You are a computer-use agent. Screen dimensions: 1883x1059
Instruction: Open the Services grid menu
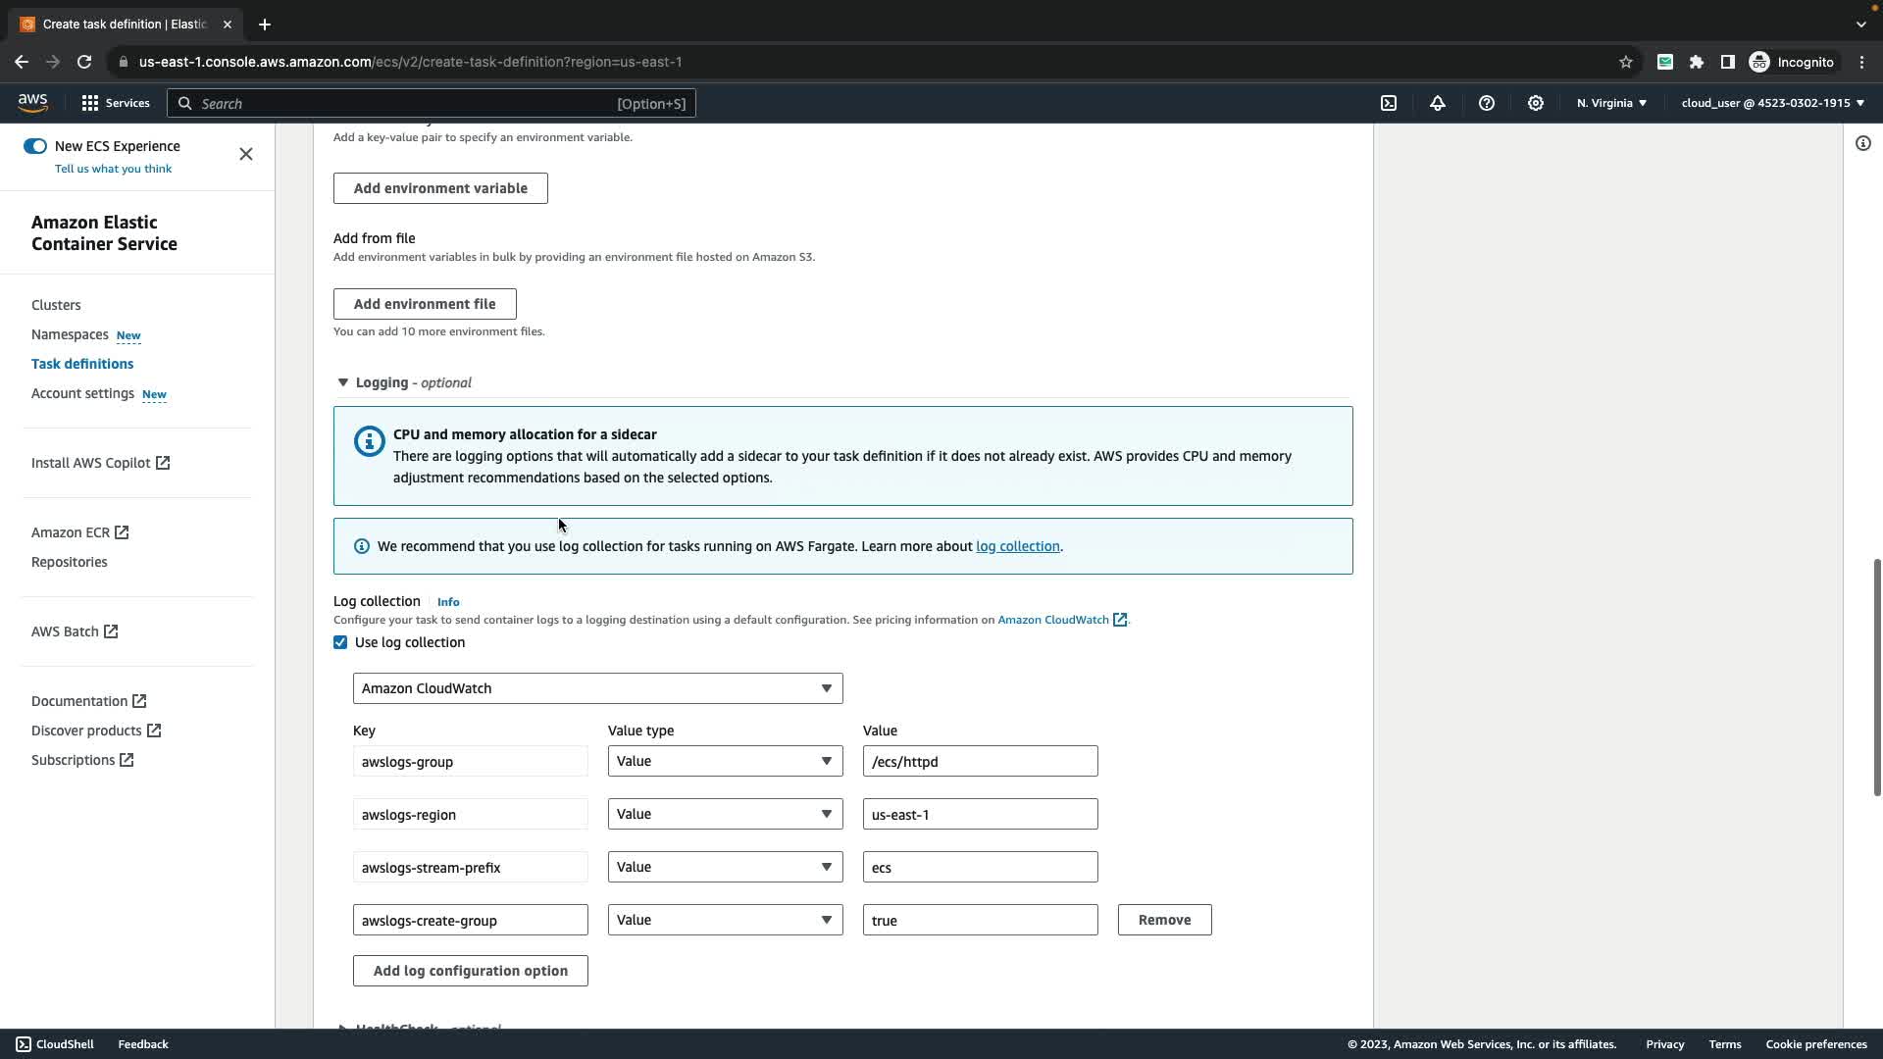coord(115,103)
